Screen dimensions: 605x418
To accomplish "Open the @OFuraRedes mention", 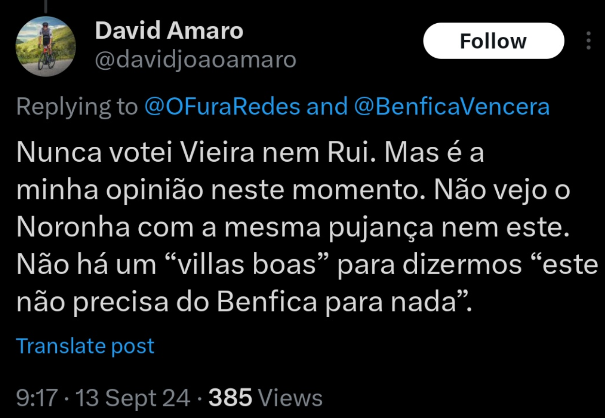I will [222, 107].
